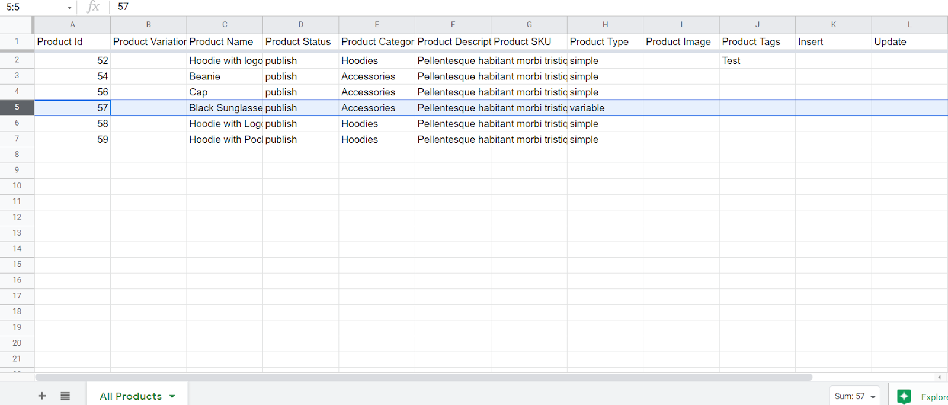This screenshot has width=948, height=405.
Task: Select the row 2 header
Action: [x=17, y=60]
